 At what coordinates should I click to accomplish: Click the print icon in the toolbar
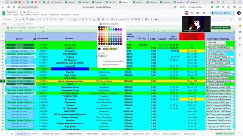pyautogui.click(x=24, y=19)
